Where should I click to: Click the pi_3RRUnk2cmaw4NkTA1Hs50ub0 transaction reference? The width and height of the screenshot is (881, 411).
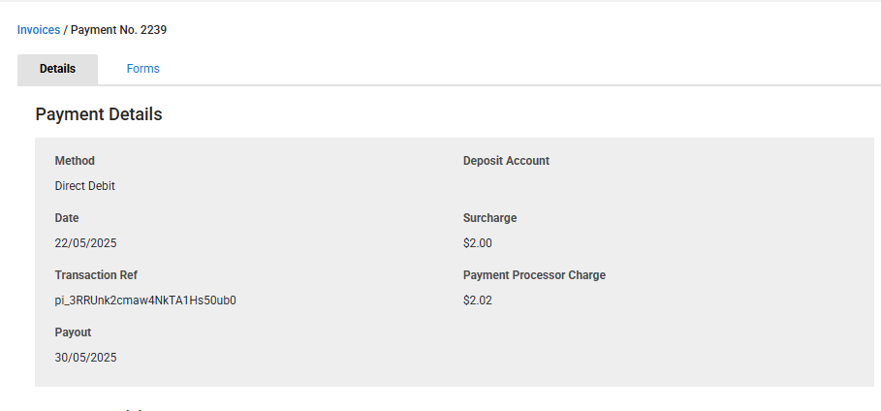point(145,300)
